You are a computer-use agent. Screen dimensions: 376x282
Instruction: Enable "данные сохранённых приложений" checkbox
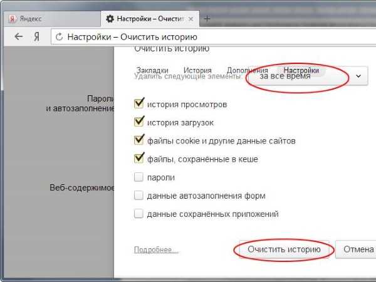coord(138,214)
